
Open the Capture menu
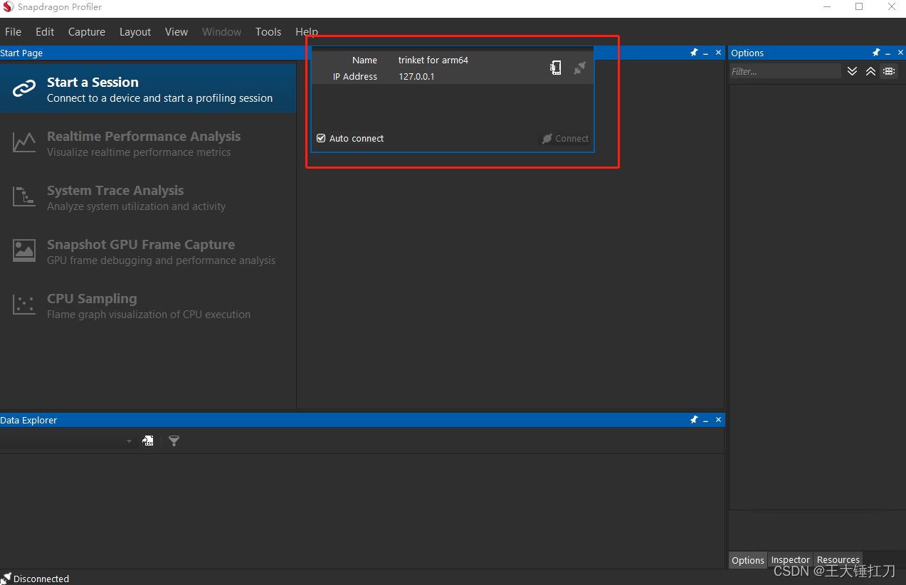click(87, 32)
